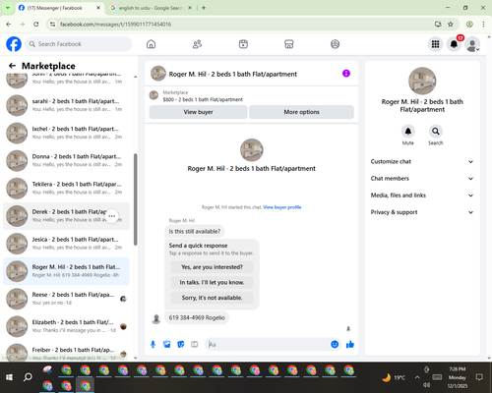Open notifications bell with 17 badge
Image resolution: width=492 pixels, height=393 pixels.
pos(454,44)
